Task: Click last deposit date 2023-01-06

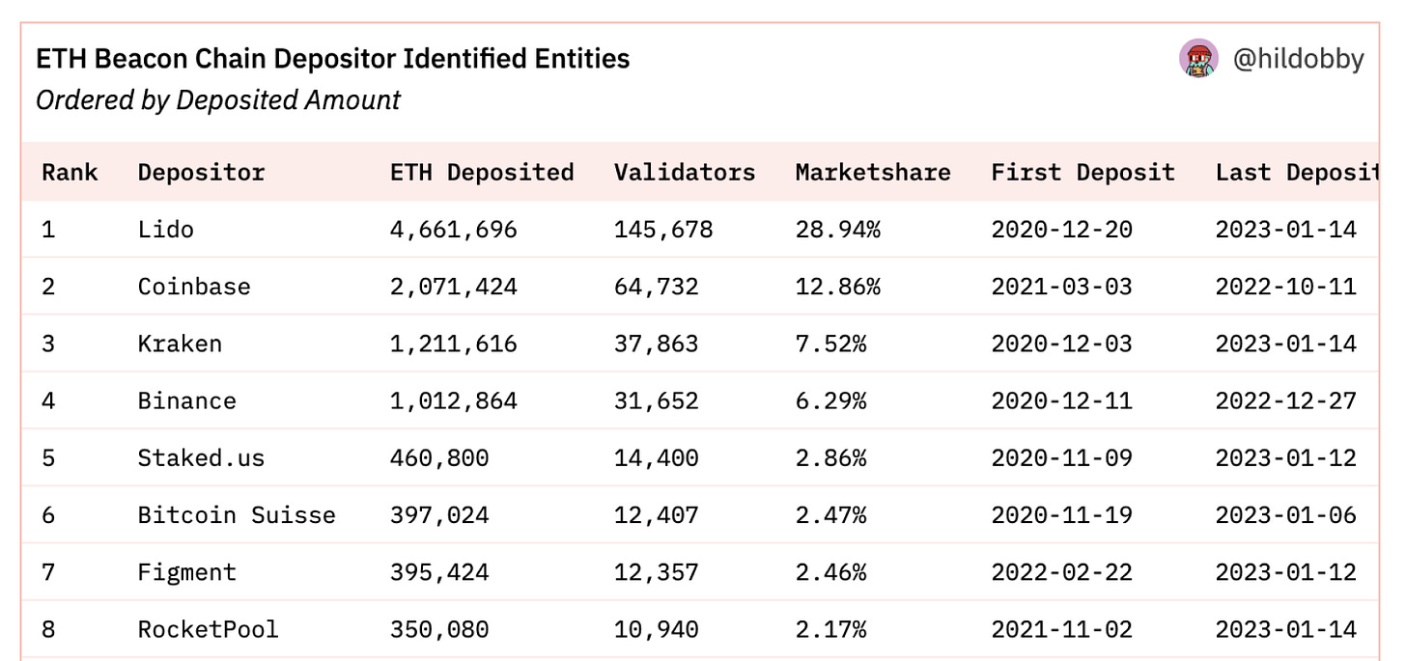Action: tap(1286, 514)
